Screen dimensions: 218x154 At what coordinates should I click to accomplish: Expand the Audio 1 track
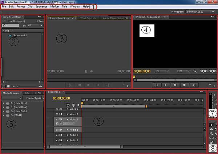point(68,130)
